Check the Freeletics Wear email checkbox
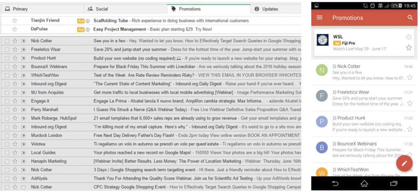The height and width of the screenshot is (192, 418). (7, 50)
